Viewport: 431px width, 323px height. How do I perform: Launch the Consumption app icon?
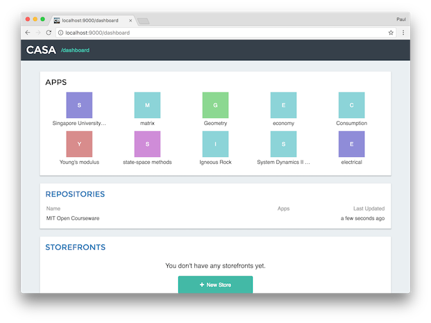(351, 106)
